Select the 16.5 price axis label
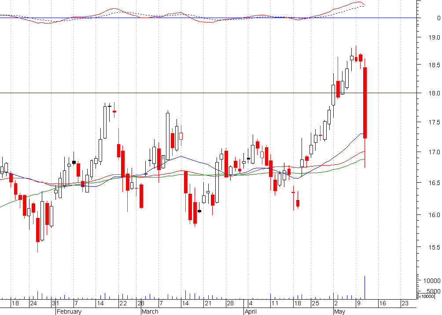442x315 pixels. click(x=435, y=183)
